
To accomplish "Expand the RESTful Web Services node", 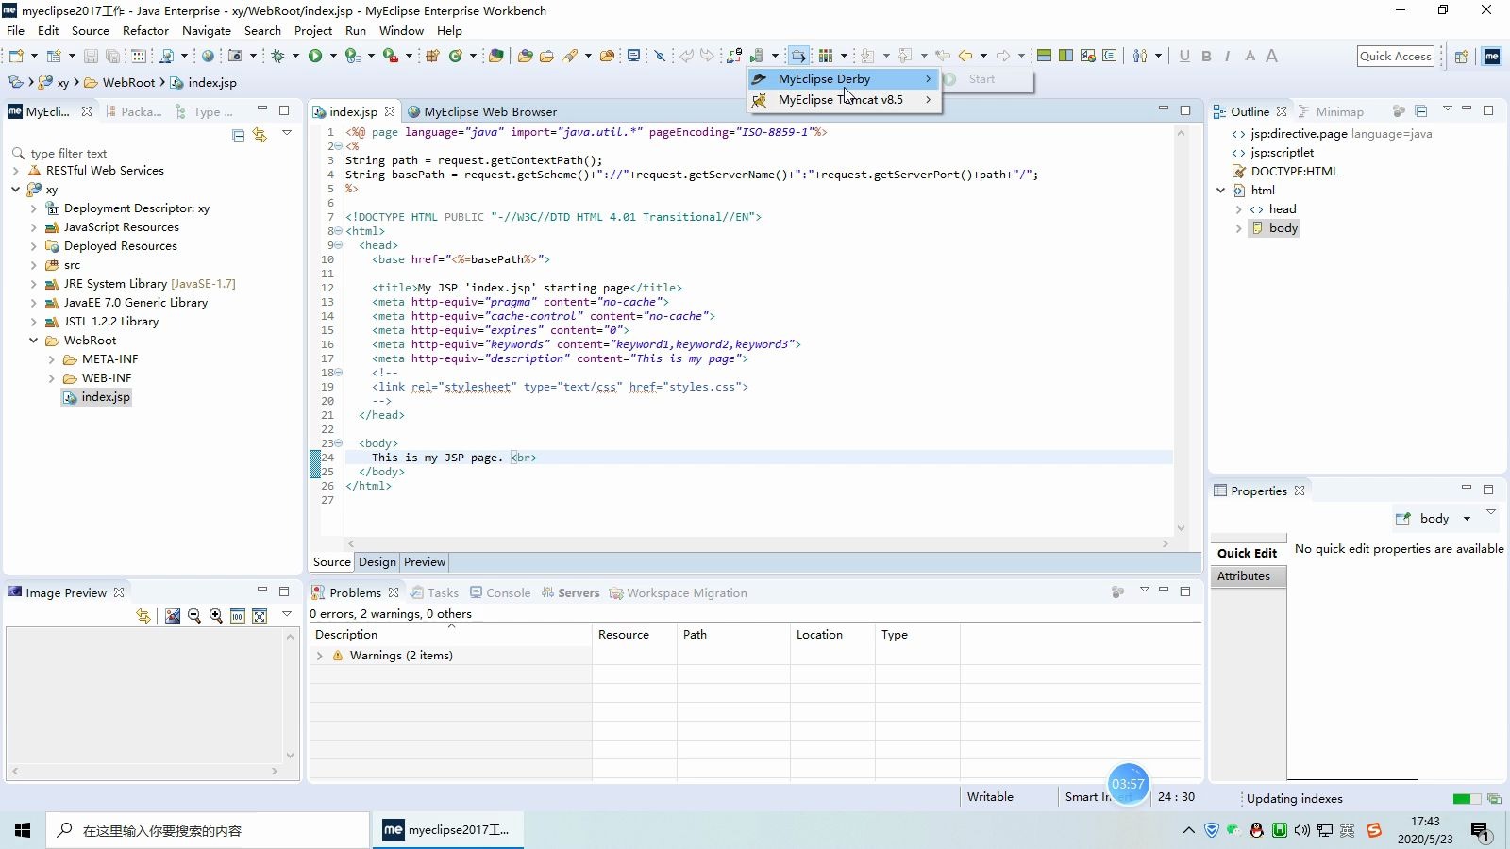I will click(x=16, y=171).
